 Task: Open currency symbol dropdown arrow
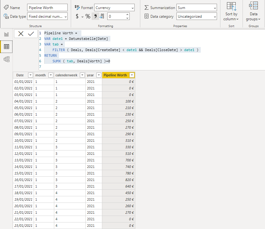[x=82, y=17]
